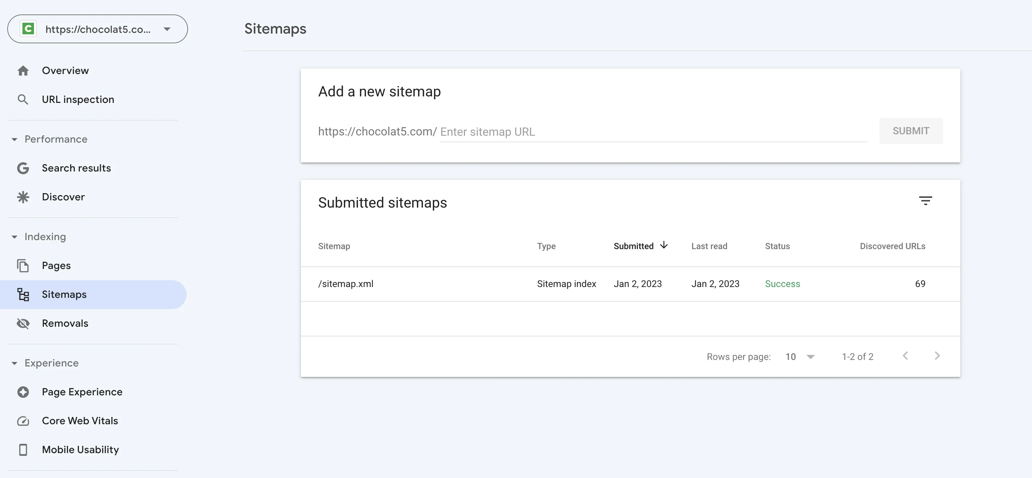Image resolution: width=1032 pixels, height=478 pixels.
Task: Collapse the Indexing section
Action: pyautogui.click(x=14, y=237)
